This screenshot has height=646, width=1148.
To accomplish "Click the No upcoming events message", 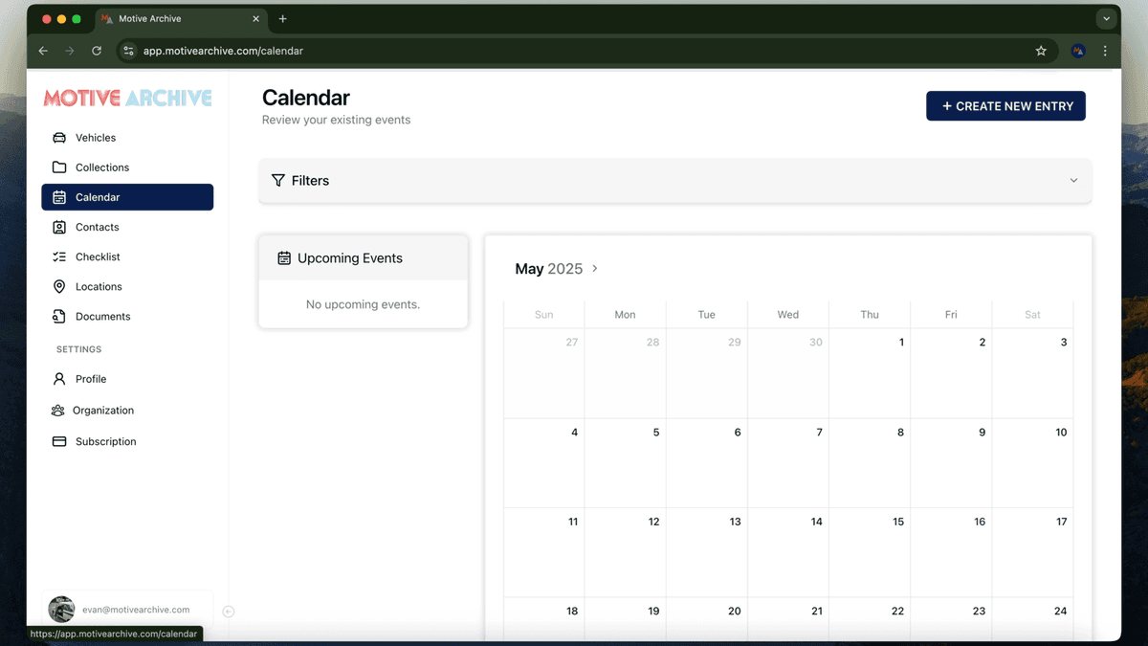I will click(x=363, y=304).
